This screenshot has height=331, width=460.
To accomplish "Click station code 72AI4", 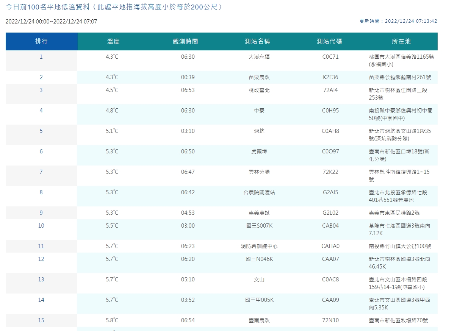I will 330,90.
